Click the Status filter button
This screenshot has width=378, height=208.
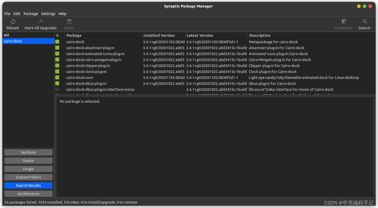(x=28, y=161)
